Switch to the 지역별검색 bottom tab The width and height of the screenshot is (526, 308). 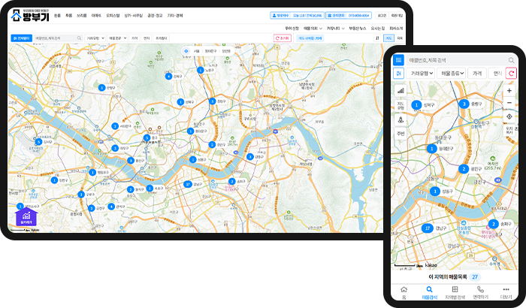click(x=455, y=293)
